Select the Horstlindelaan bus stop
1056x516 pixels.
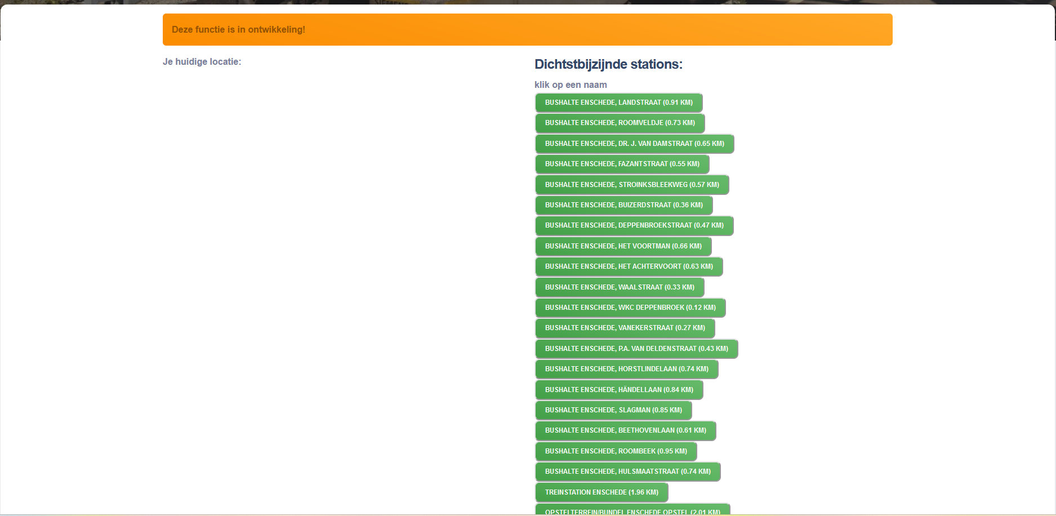tap(626, 369)
